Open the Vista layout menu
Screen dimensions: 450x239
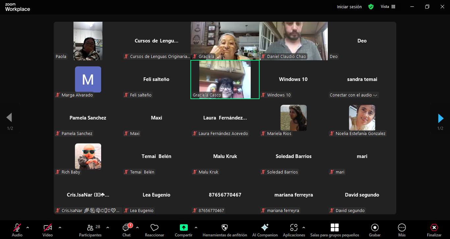point(388,7)
